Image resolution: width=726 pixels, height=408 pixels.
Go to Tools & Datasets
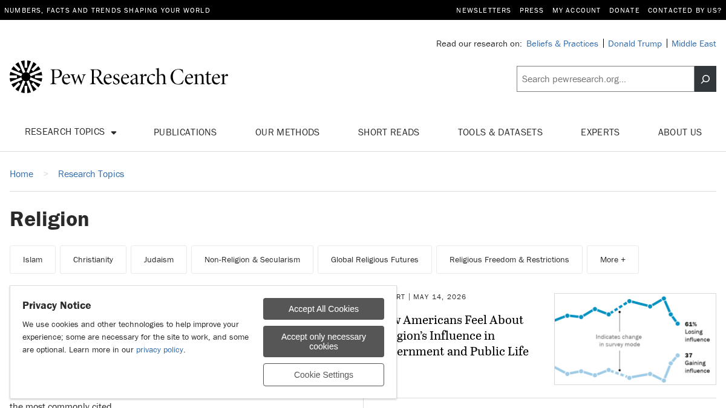pos(500,132)
